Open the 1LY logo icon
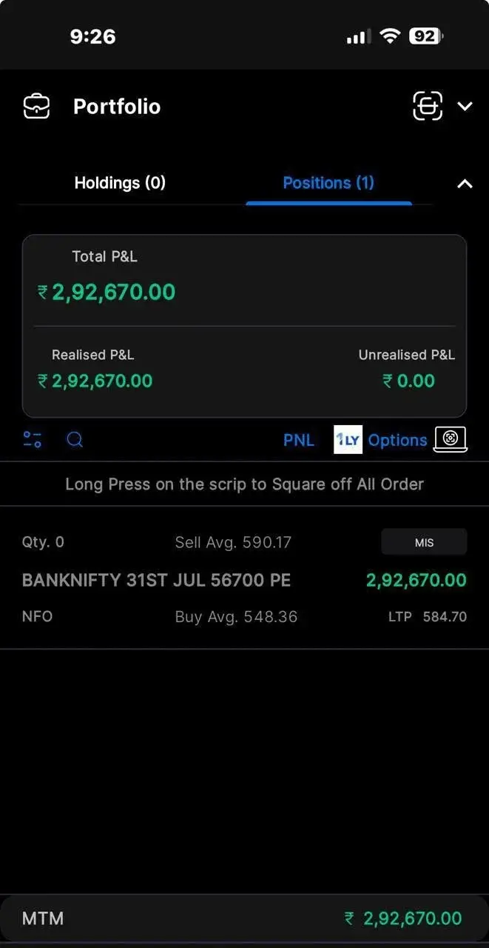The height and width of the screenshot is (948, 489). [x=348, y=439]
